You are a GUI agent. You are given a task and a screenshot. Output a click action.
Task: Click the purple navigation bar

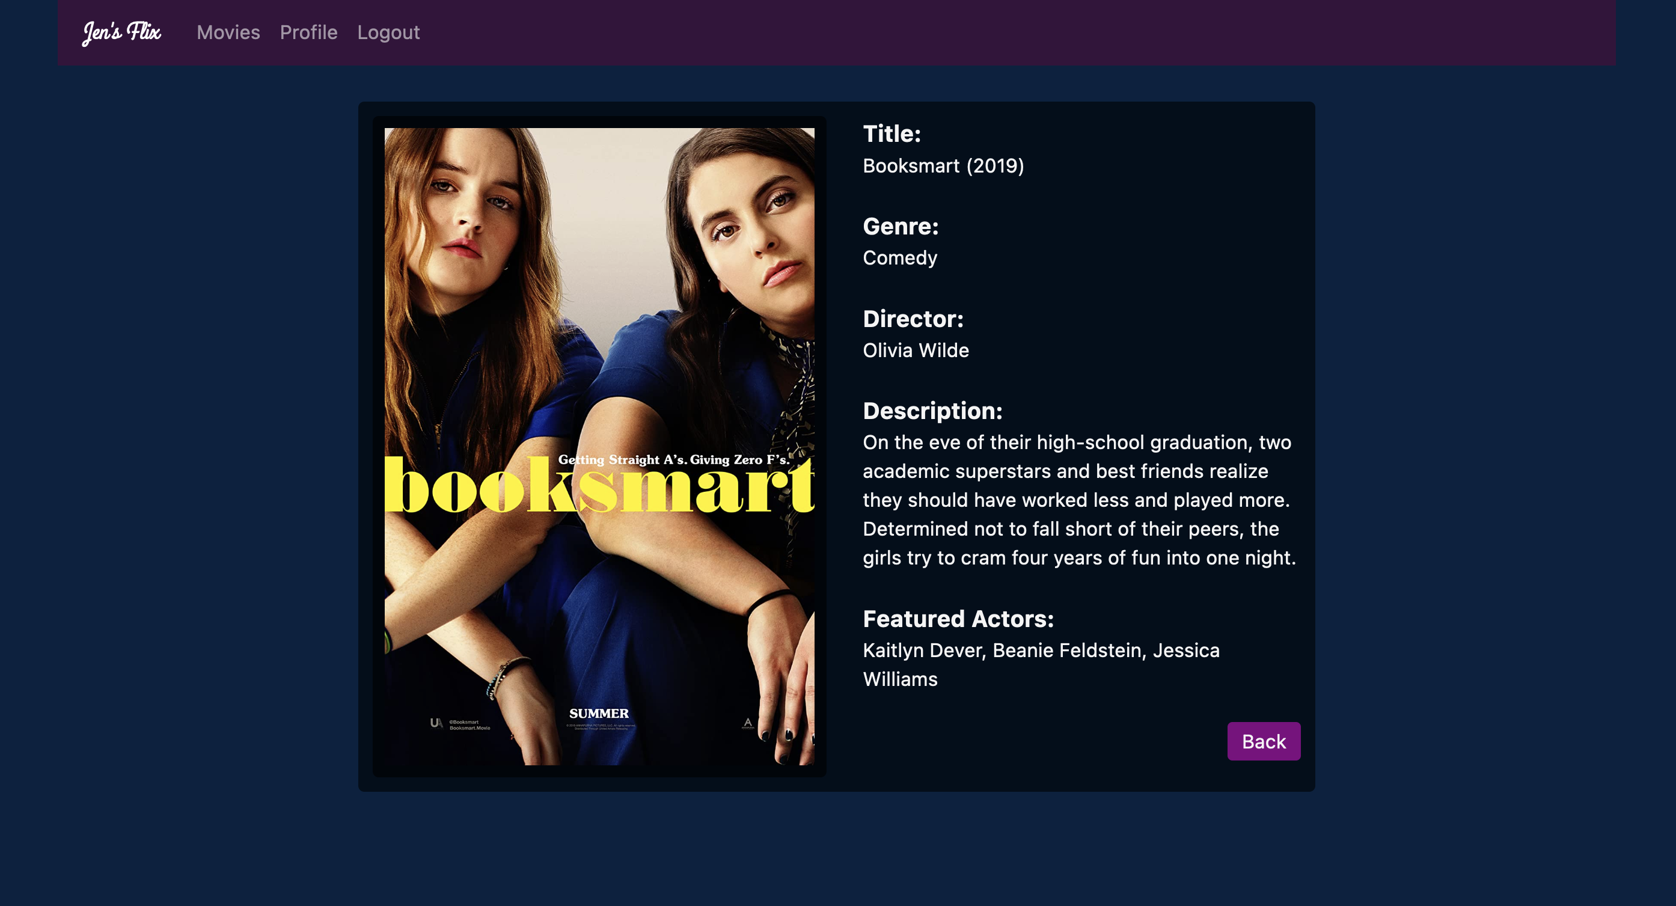[976, 32]
